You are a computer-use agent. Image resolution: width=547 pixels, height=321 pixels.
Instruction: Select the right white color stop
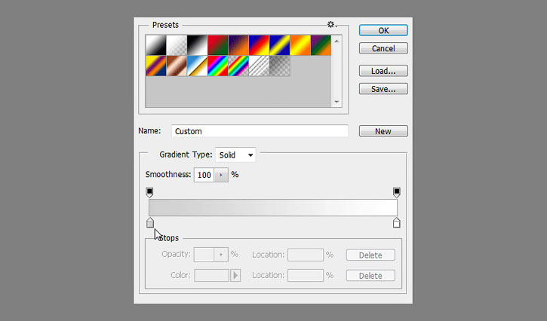(396, 223)
